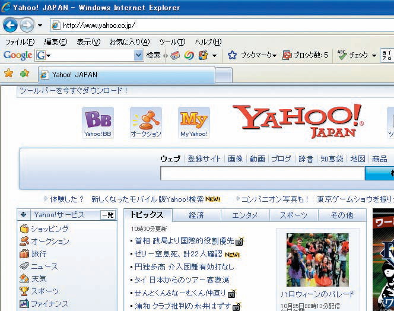This screenshot has width=394, height=311.
Task: Click the Add to Favorites star-plus icon
Action: click(x=25, y=73)
